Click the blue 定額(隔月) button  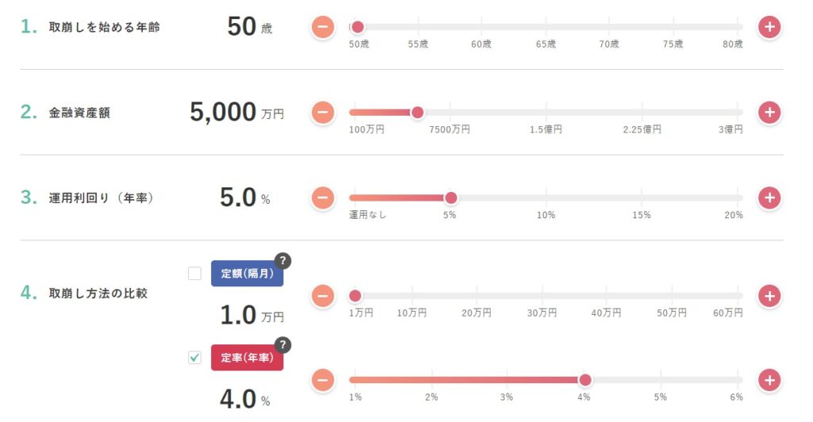247,274
